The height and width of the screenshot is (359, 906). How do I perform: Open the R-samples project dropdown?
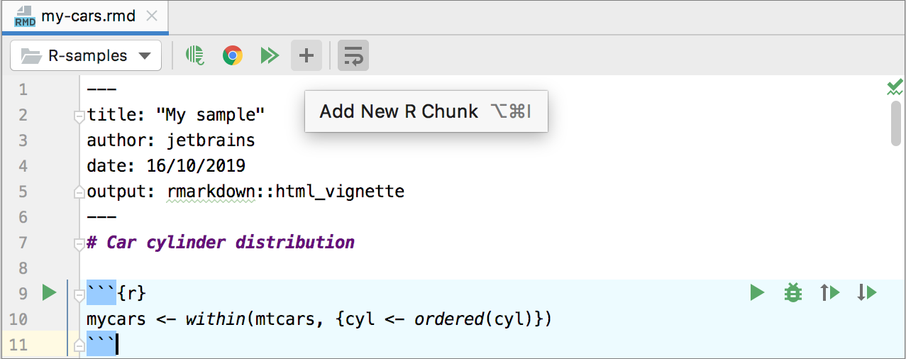pyautogui.click(x=86, y=55)
